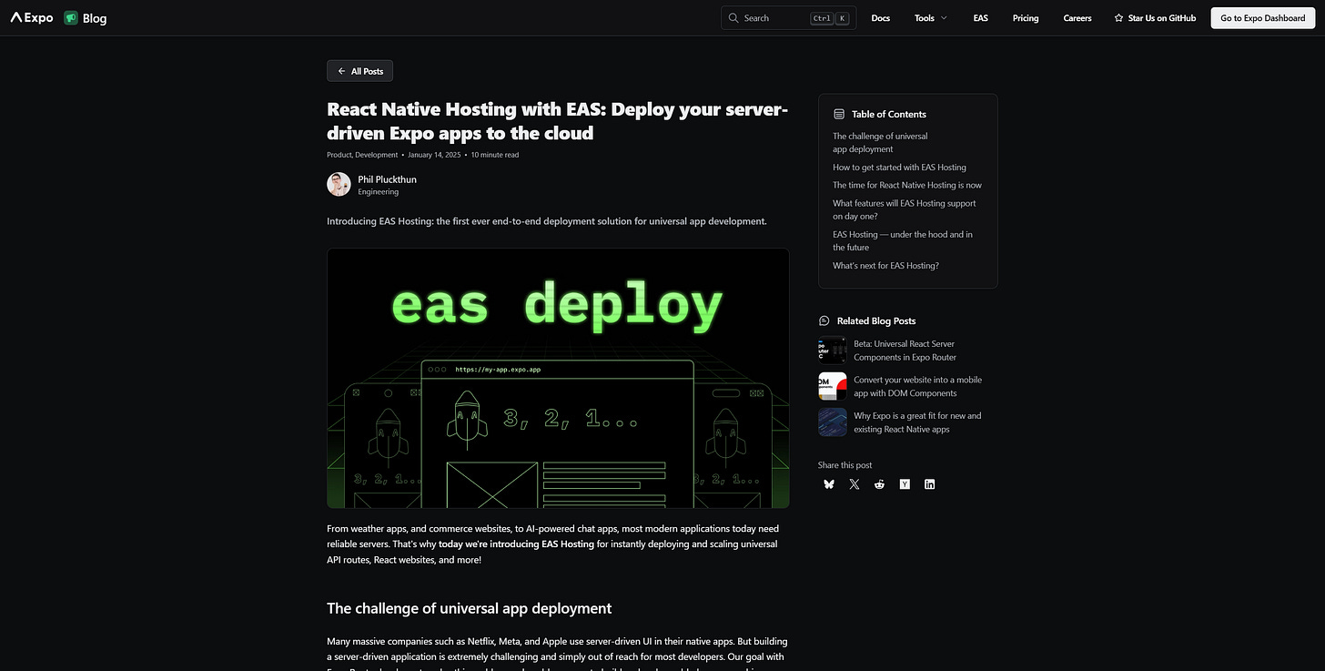
Task: Open the EAS nav item
Action: tap(980, 18)
